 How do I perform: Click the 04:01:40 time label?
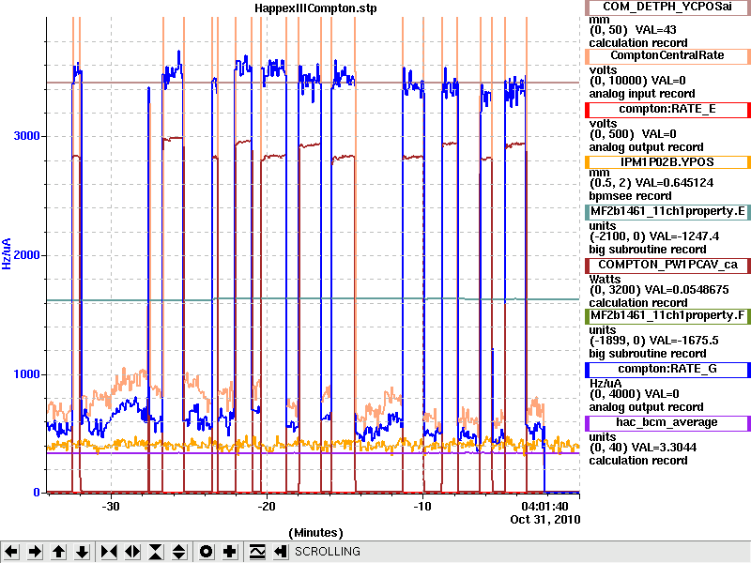[545, 507]
